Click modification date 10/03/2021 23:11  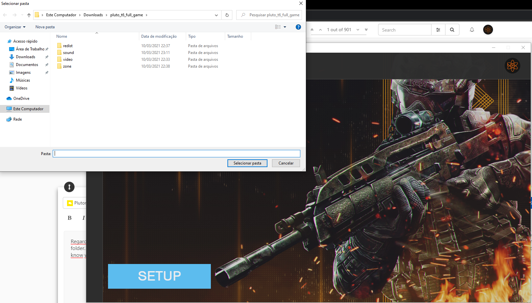[x=156, y=53]
